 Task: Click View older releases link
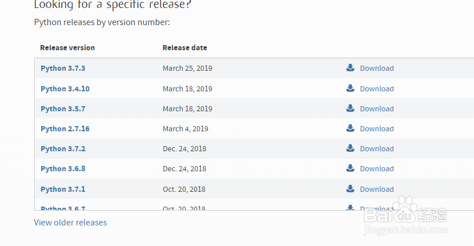(70, 223)
